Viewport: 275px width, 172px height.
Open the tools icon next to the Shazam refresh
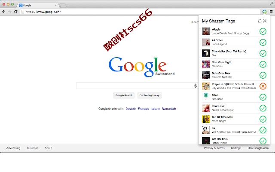click(x=265, y=21)
